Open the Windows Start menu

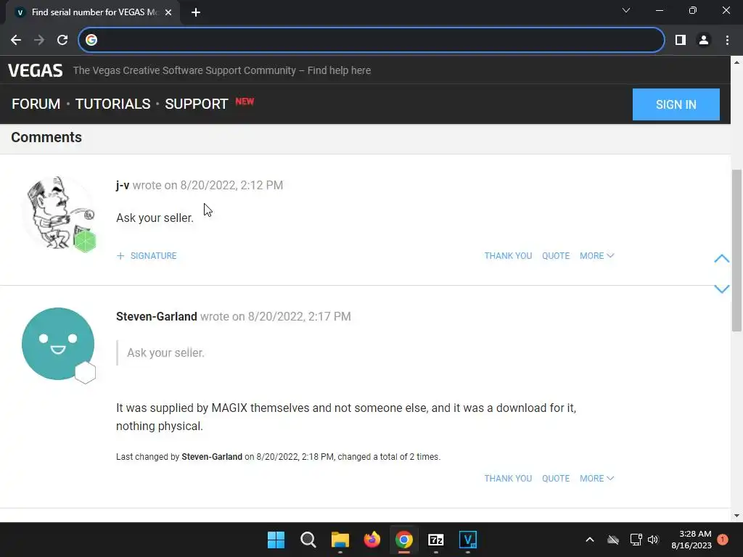pyautogui.click(x=276, y=540)
